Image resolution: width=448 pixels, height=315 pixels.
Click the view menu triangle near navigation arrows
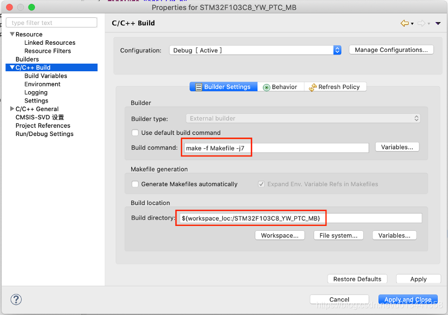(x=439, y=23)
